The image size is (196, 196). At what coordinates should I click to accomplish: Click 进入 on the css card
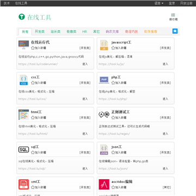click(x=85, y=99)
